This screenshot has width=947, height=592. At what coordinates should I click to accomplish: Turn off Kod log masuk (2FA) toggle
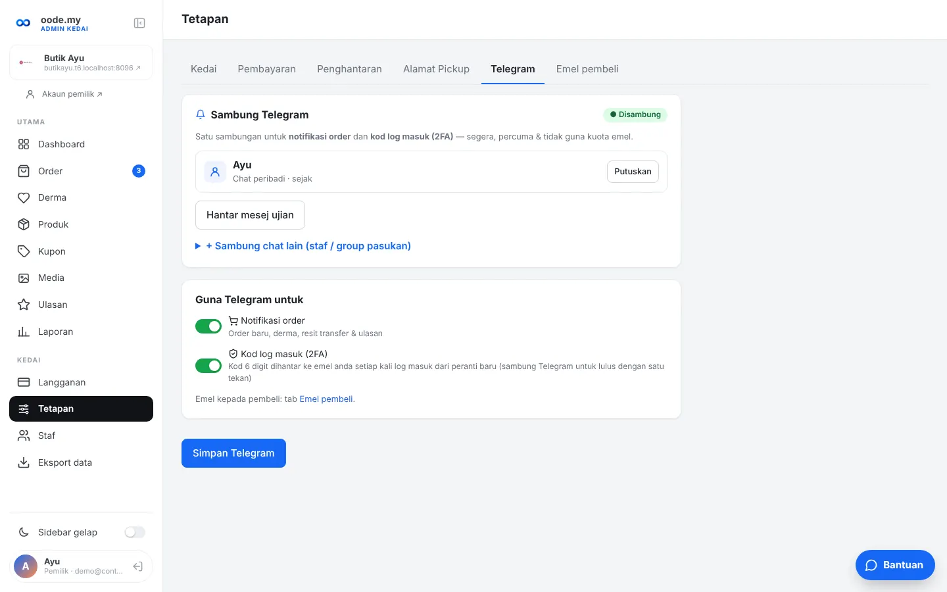[x=208, y=366]
